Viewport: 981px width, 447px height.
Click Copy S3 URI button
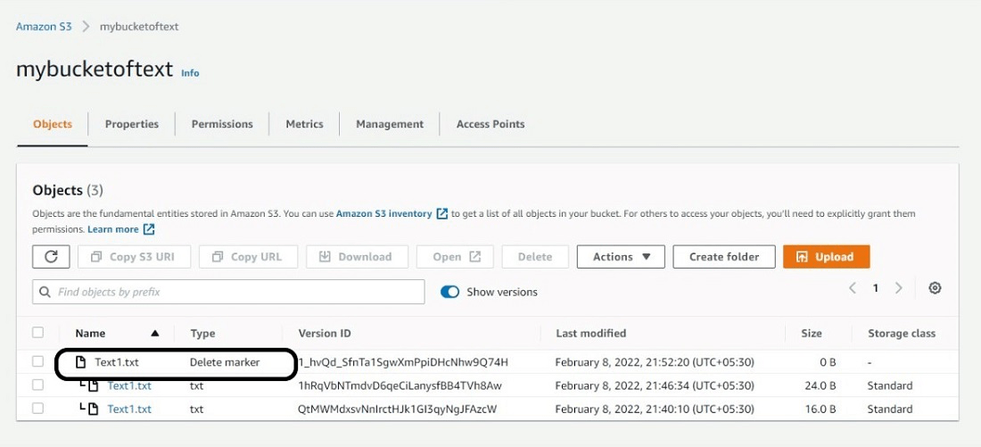135,257
